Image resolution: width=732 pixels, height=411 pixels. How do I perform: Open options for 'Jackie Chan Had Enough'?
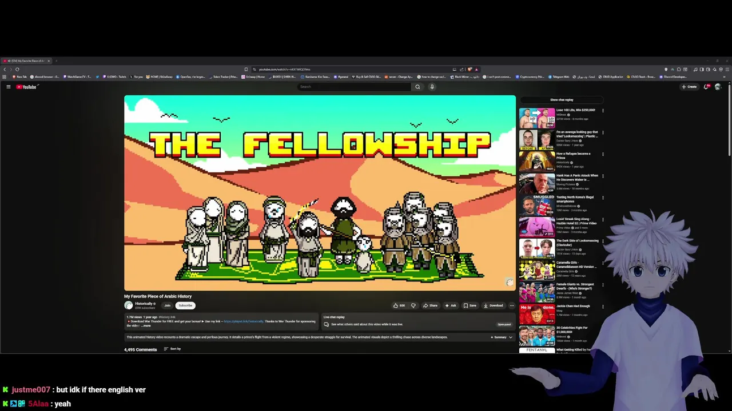(603, 307)
